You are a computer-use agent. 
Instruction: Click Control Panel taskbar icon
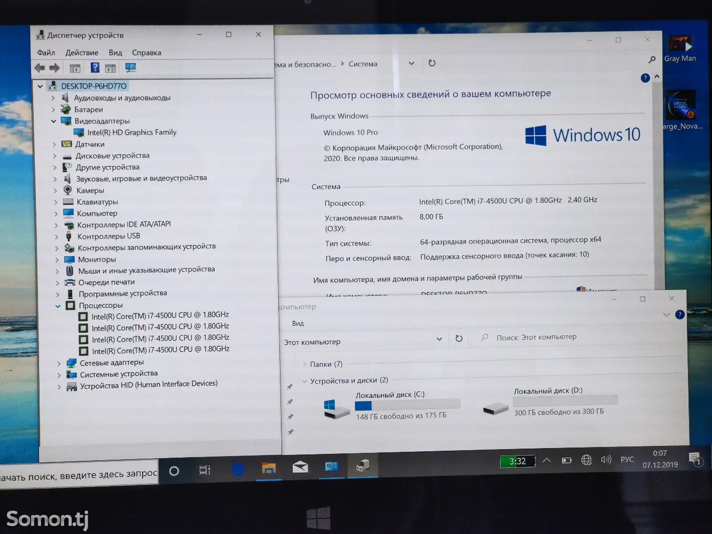(x=332, y=466)
